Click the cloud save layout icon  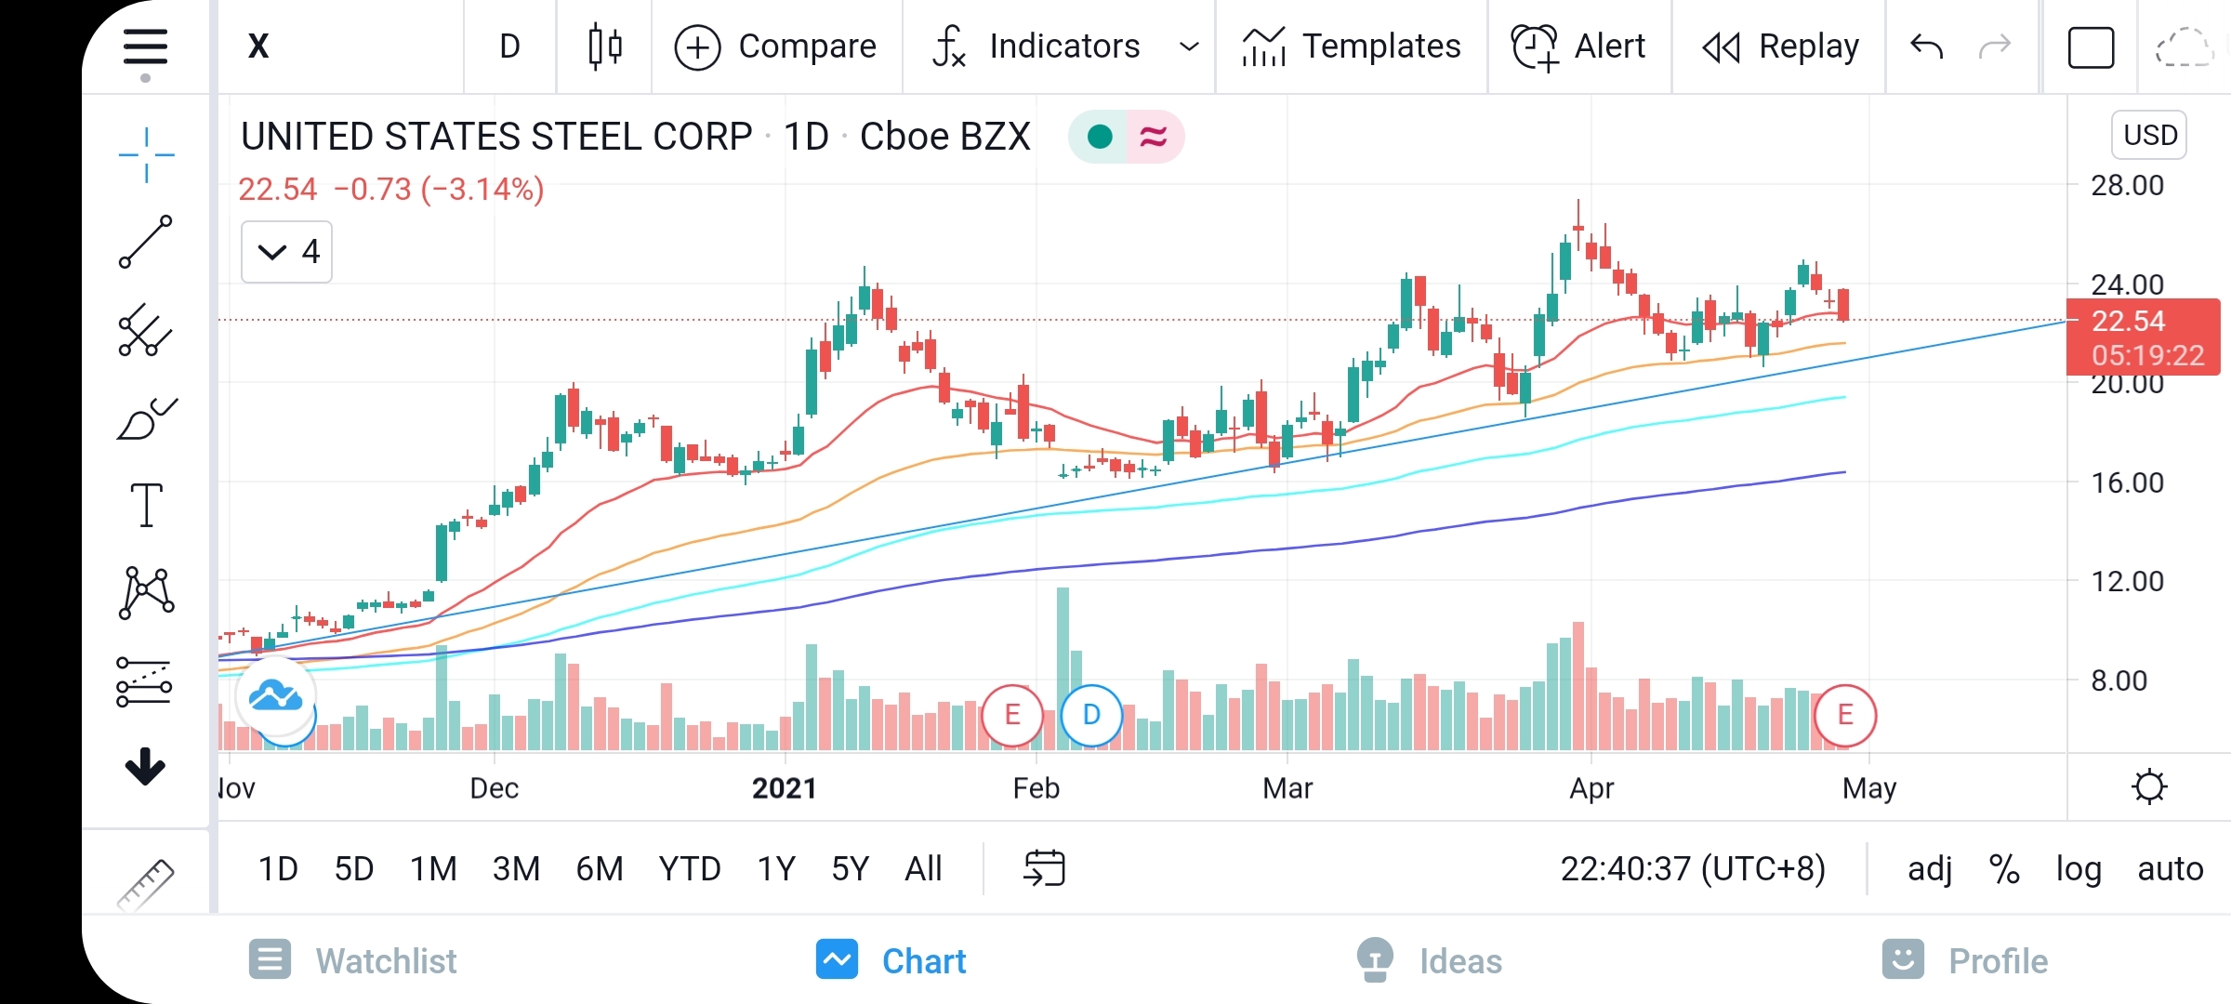pos(2185,47)
